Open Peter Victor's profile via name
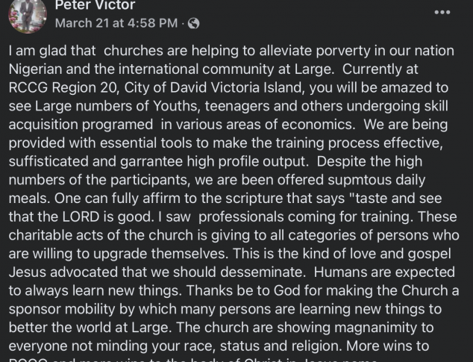Screen dimensions: 473x362 click(95, 4)
